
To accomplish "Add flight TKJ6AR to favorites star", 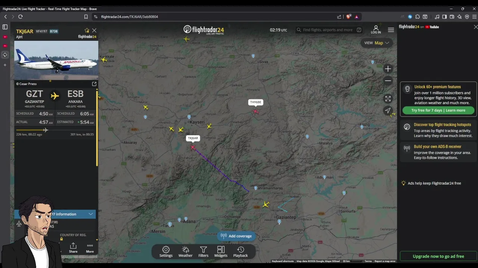I will coord(87,31).
